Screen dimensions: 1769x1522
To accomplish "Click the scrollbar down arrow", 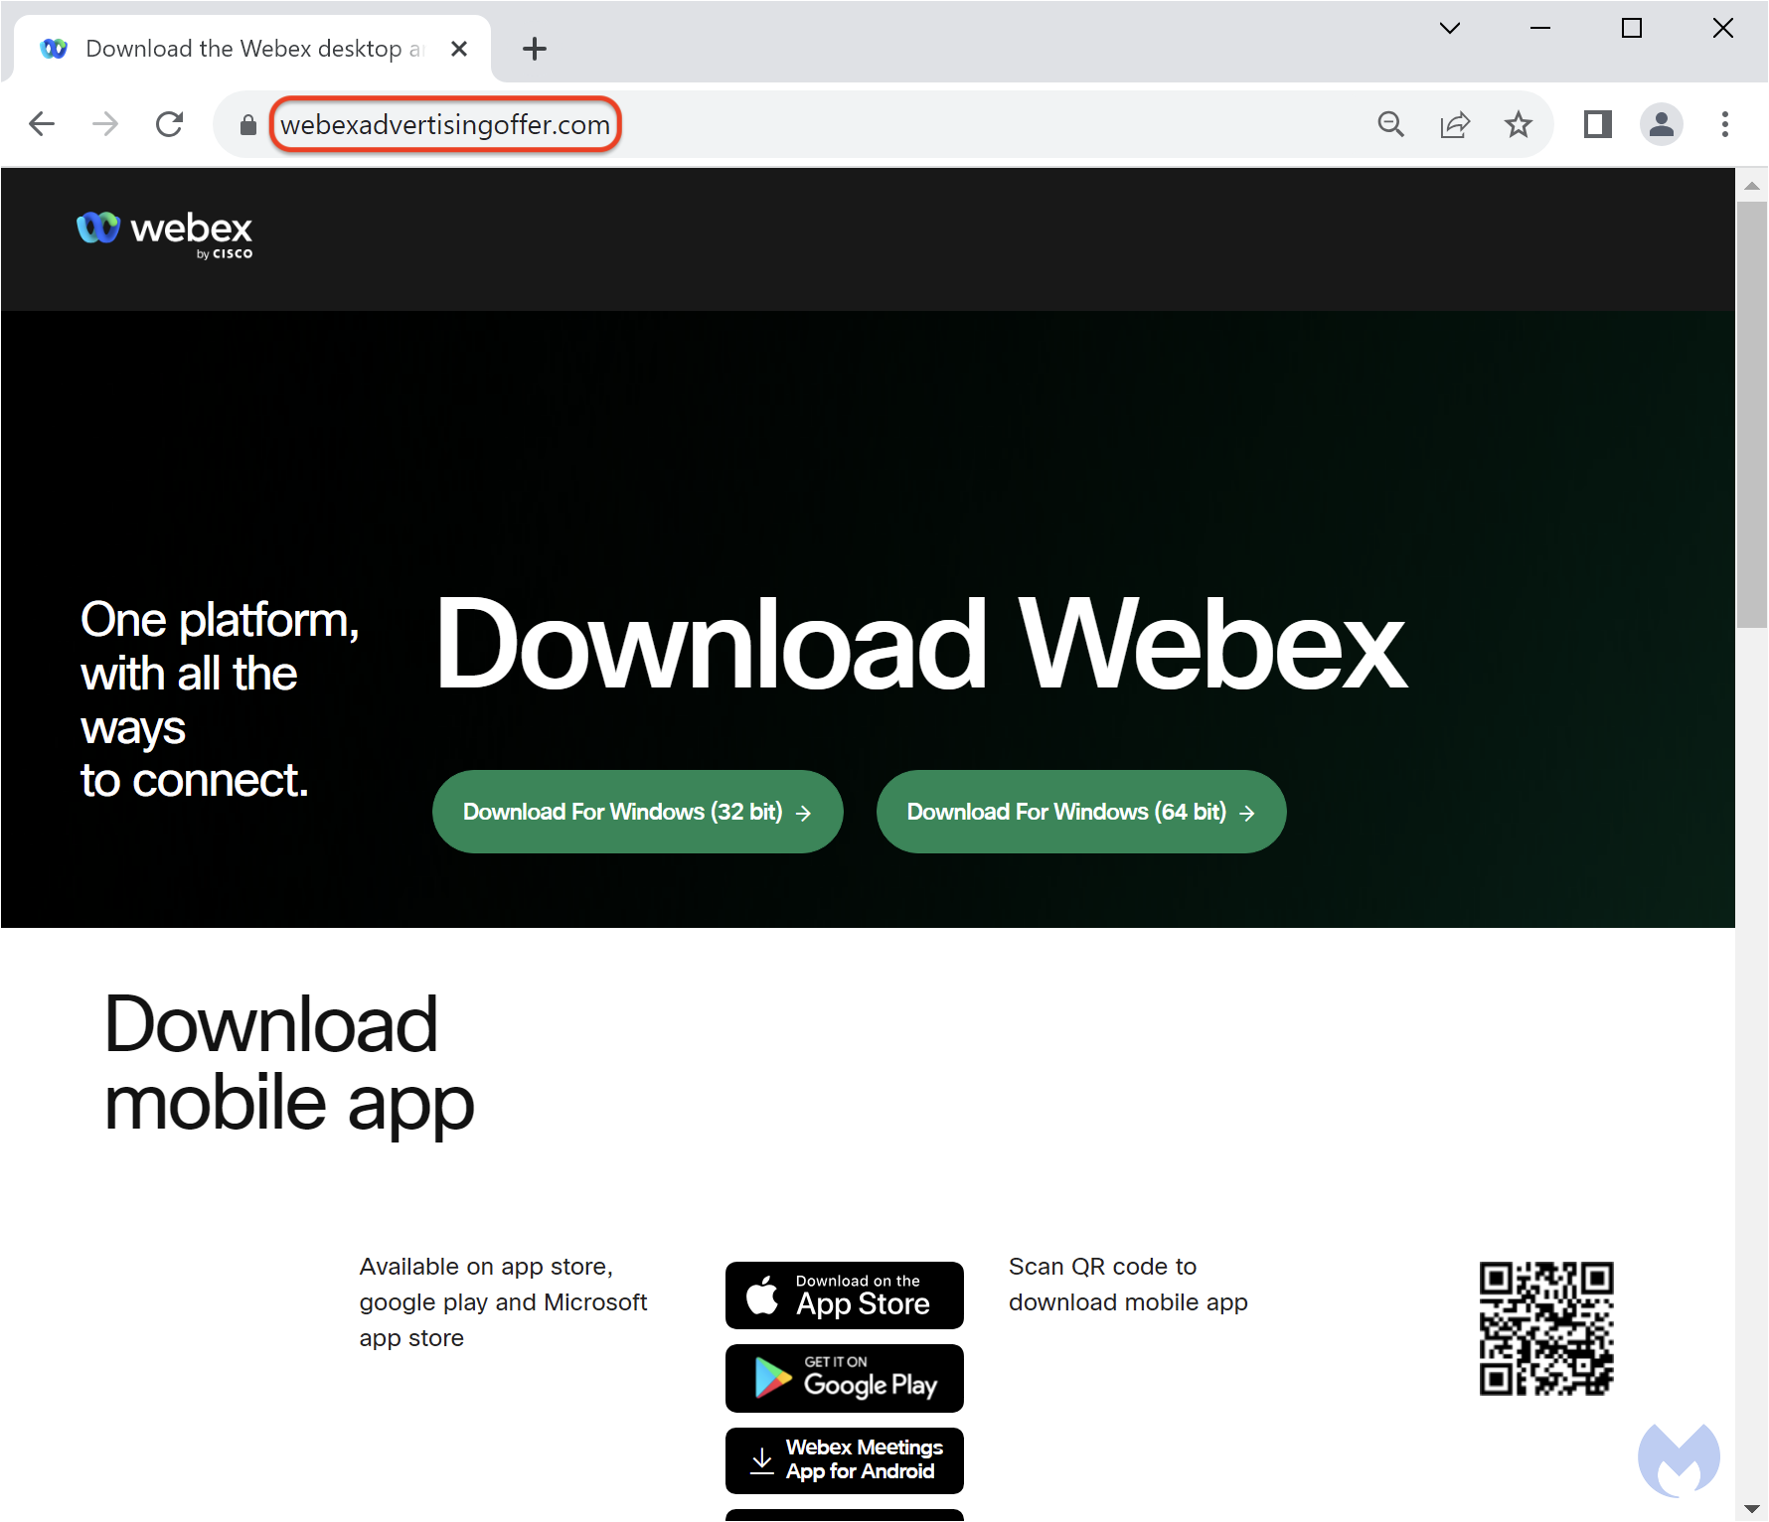I will (x=1752, y=1508).
